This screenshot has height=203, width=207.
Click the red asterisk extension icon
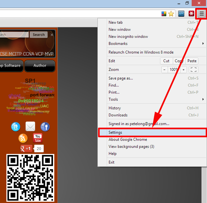[x=191, y=13]
